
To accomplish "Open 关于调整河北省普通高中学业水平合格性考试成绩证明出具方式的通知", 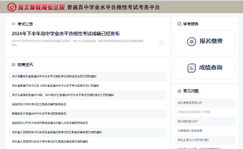I will tap(88, 76).
